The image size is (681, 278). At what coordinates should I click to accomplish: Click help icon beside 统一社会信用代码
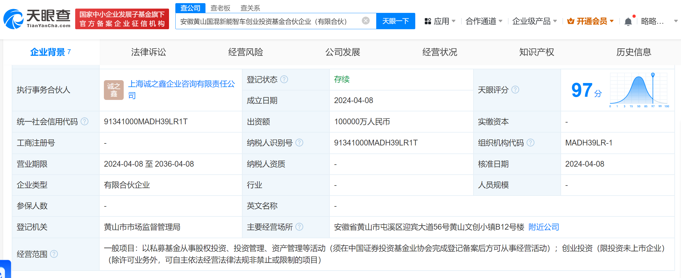pos(84,122)
